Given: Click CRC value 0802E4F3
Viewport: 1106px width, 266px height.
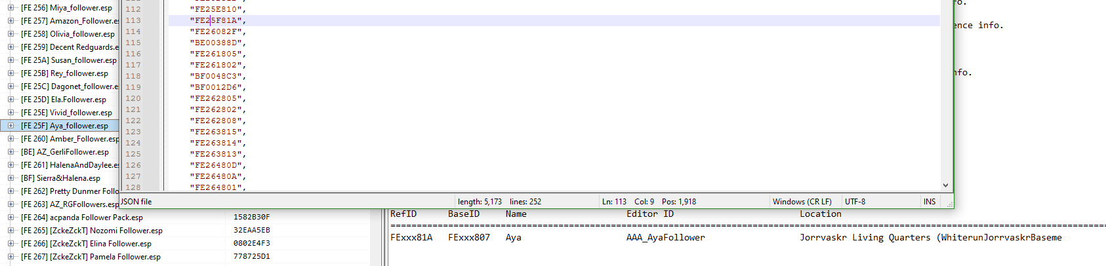Looking at the screenshot, I should click(251, 243).
